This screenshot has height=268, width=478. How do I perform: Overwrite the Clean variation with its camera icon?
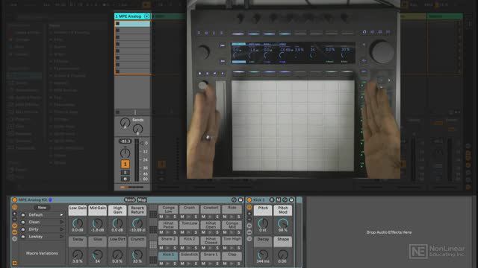23,222
